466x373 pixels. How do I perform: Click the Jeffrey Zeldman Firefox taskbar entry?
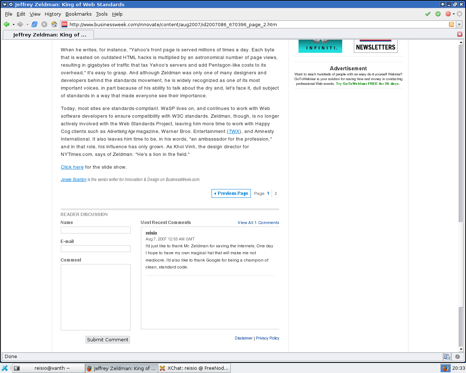(122, 368)
